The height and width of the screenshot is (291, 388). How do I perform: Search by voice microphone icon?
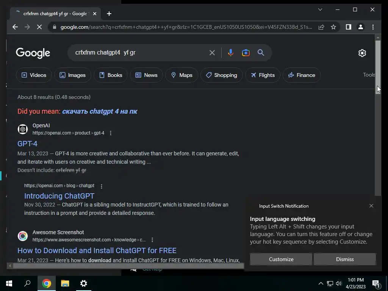231,53
